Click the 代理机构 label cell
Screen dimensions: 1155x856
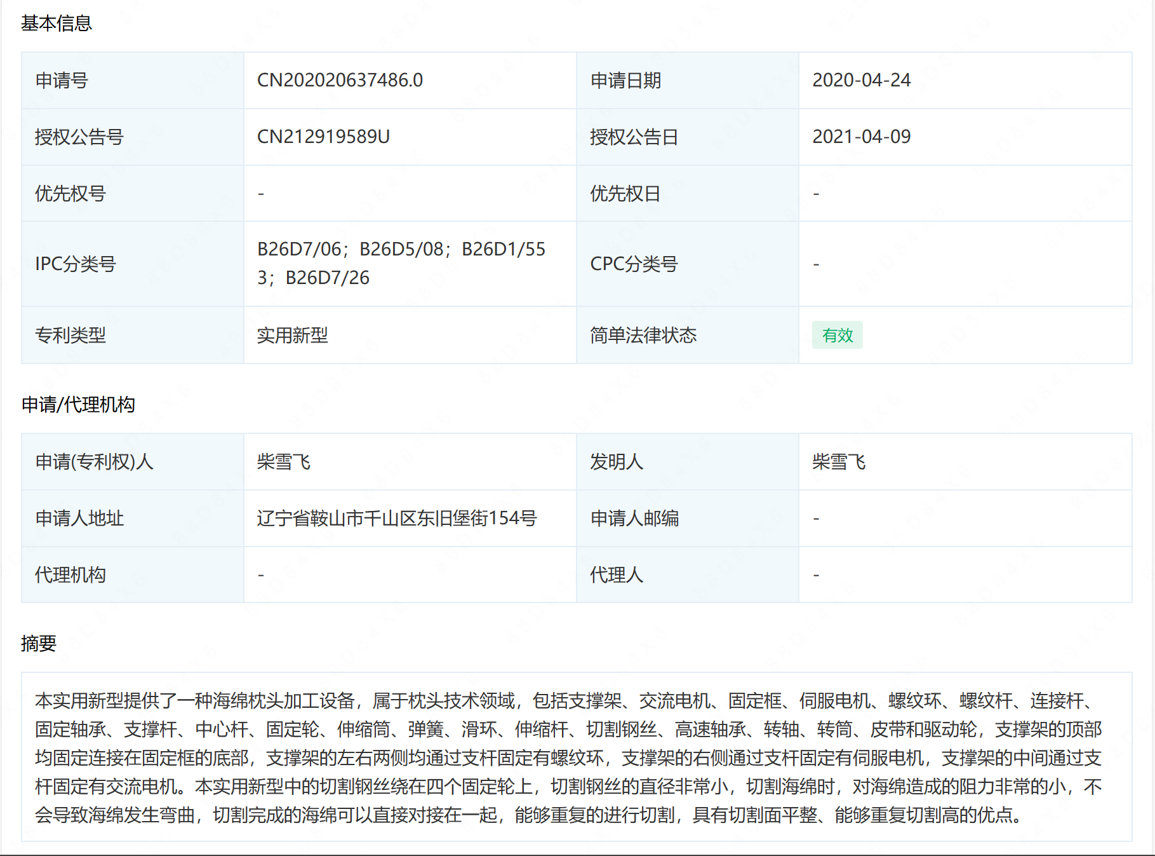tap(133, 575)
